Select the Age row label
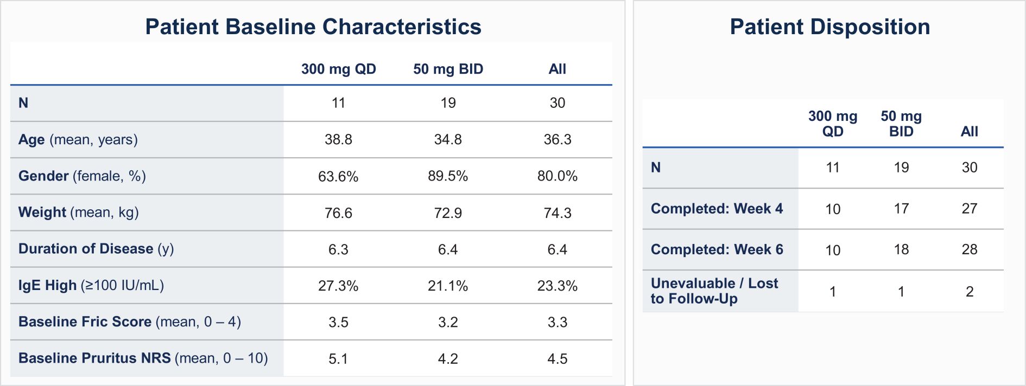 point(78,140)
